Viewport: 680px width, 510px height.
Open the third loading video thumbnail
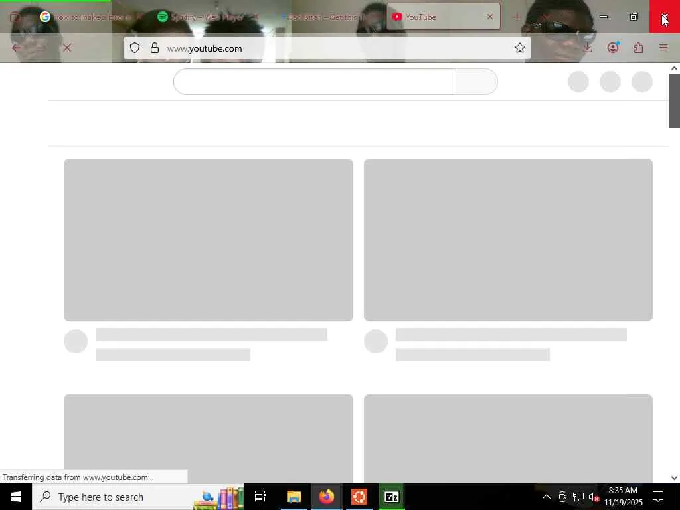208,439
